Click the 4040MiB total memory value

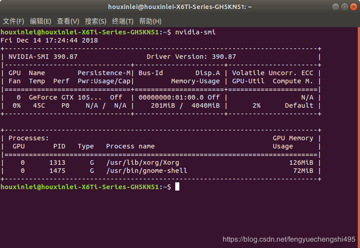coord(206,105)
